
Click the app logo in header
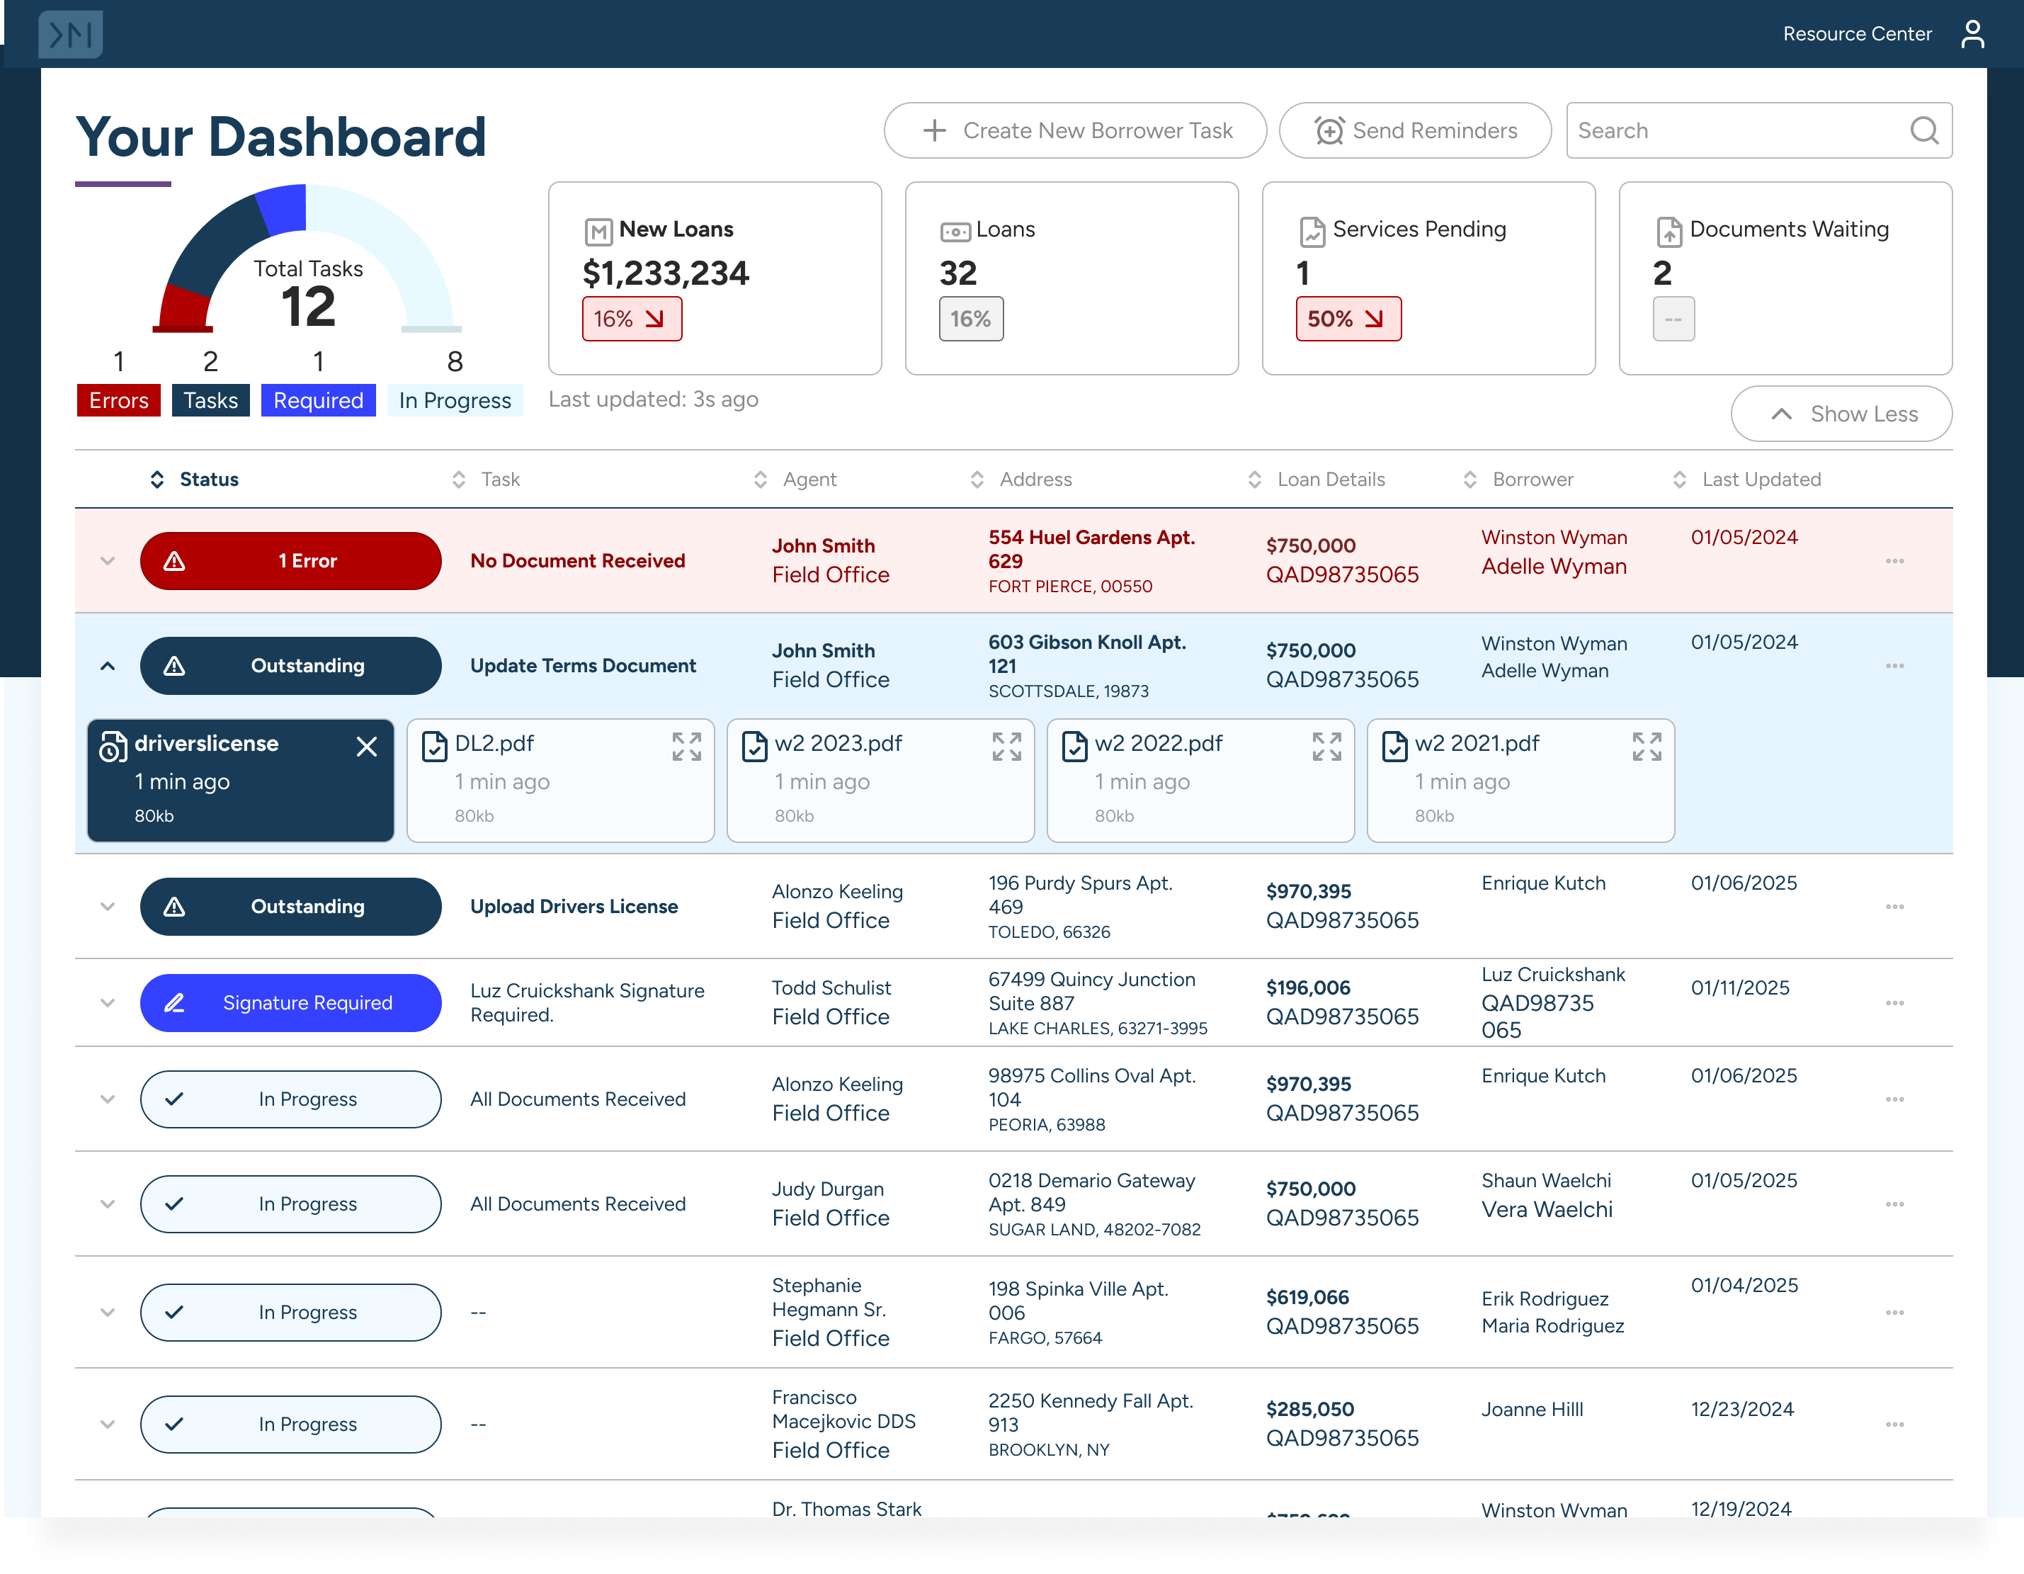pos(70,34)
